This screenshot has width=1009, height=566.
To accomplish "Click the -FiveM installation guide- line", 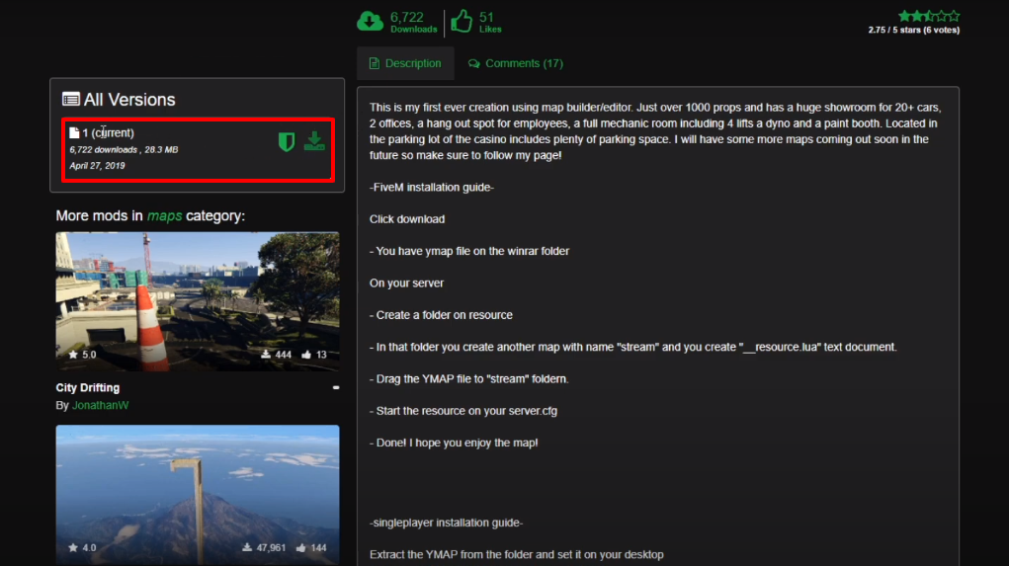I will coord(432,187).
